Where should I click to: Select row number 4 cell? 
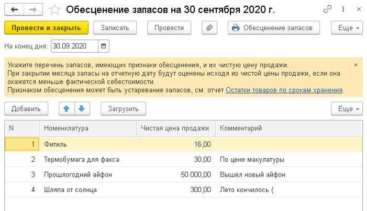tap(22, 190)
